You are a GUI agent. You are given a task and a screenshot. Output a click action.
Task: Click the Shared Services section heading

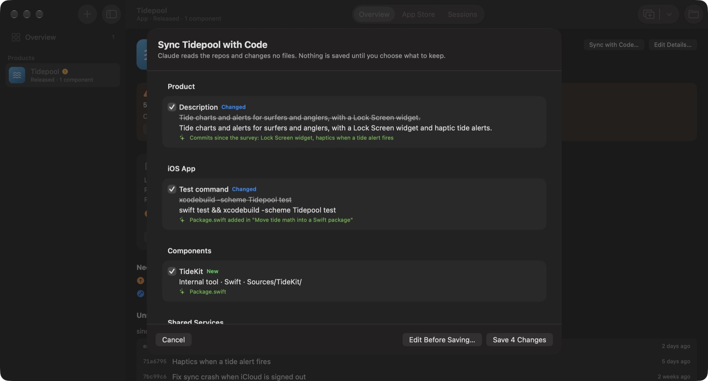coord(195,322)
